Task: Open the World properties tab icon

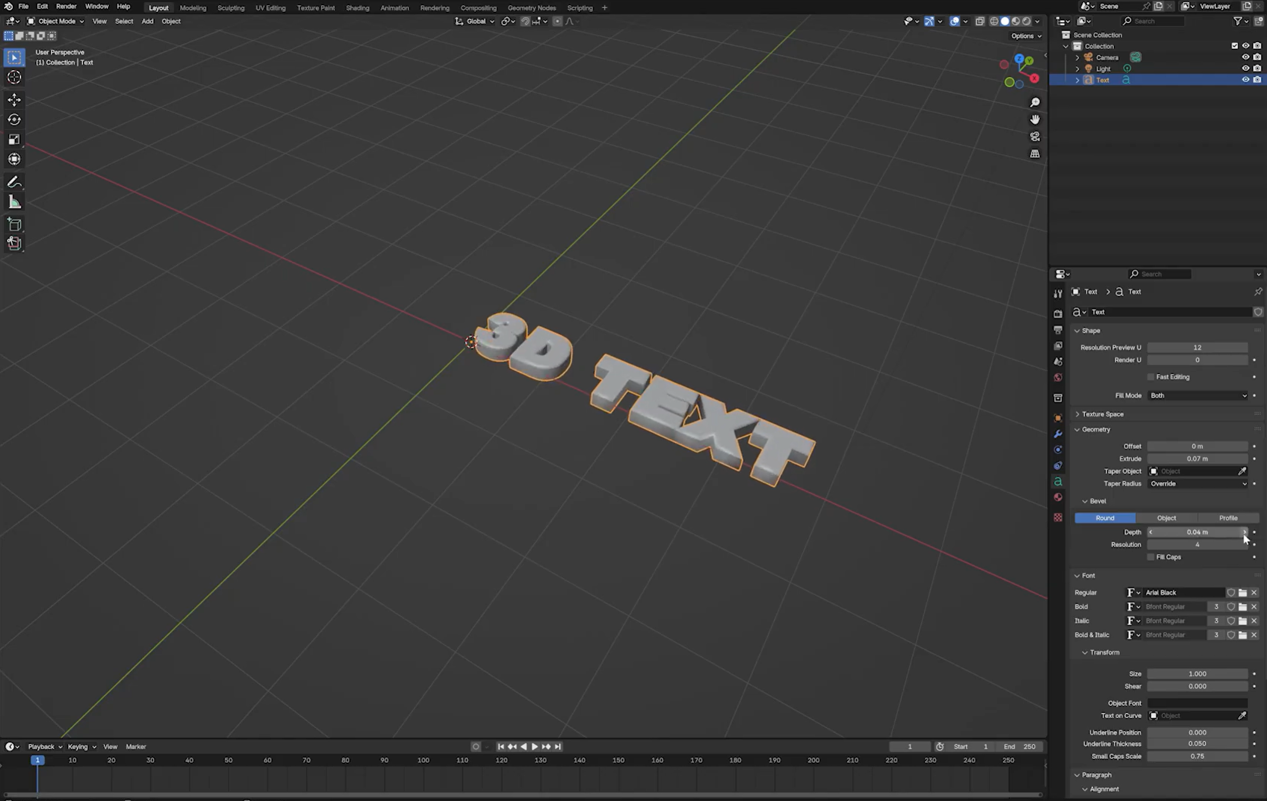Action: 1057,378
